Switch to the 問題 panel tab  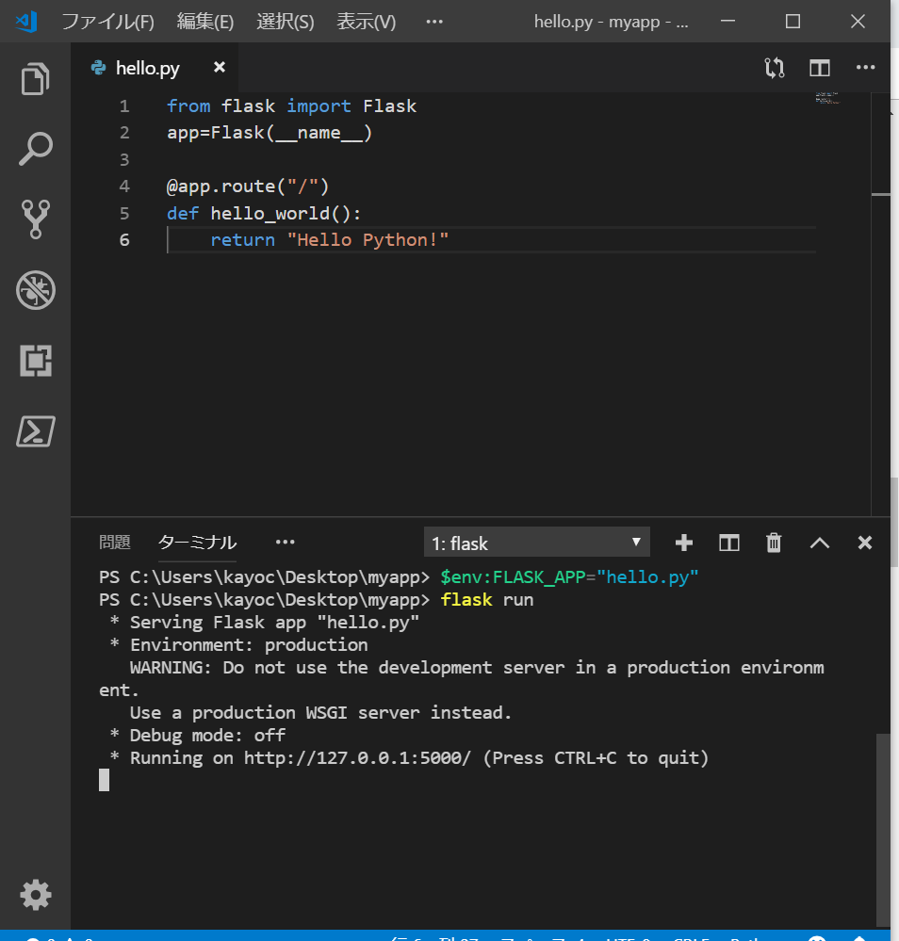115,543
